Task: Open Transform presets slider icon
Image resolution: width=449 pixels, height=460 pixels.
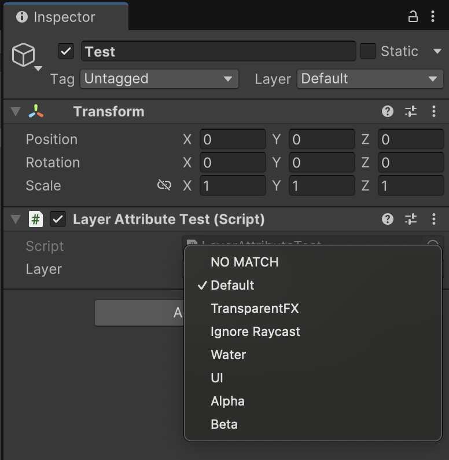Action: [411, 111]
